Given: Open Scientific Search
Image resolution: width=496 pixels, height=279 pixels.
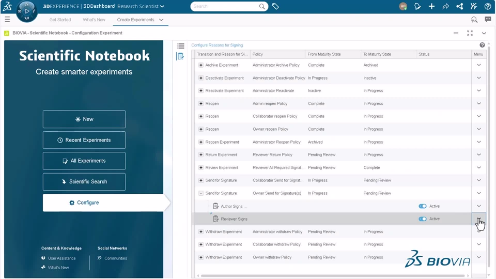Looking at the screenshot, I should [84, 181].
